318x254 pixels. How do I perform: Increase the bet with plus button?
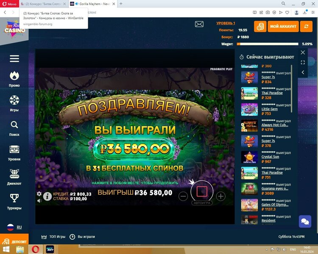(220, 196)
